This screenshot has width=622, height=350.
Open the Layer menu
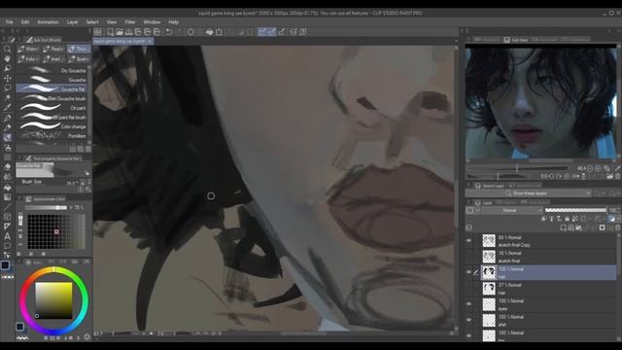[72, 22]
